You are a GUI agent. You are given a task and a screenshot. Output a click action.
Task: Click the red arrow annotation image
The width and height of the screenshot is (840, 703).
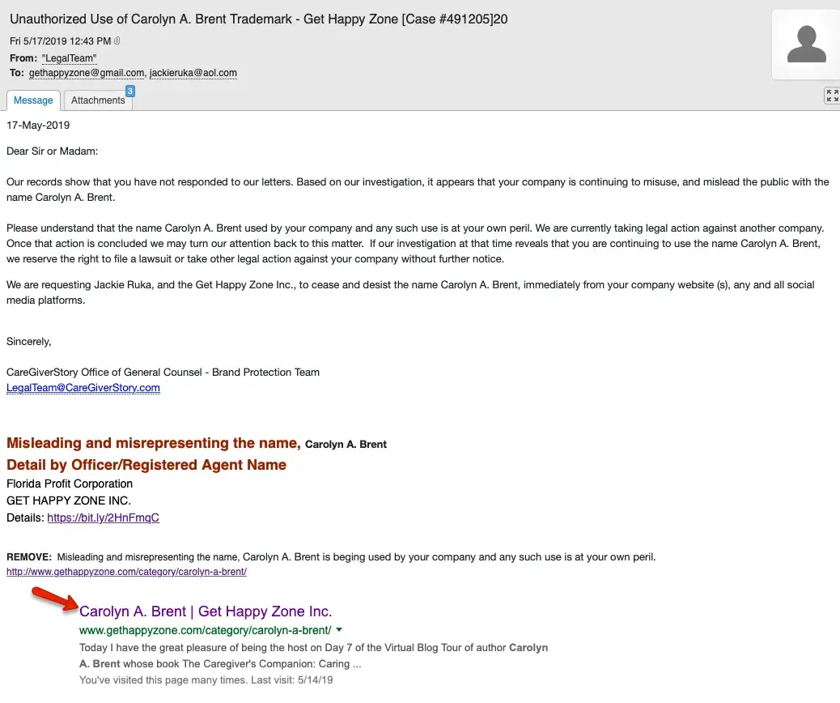click(x=53, y=601)
